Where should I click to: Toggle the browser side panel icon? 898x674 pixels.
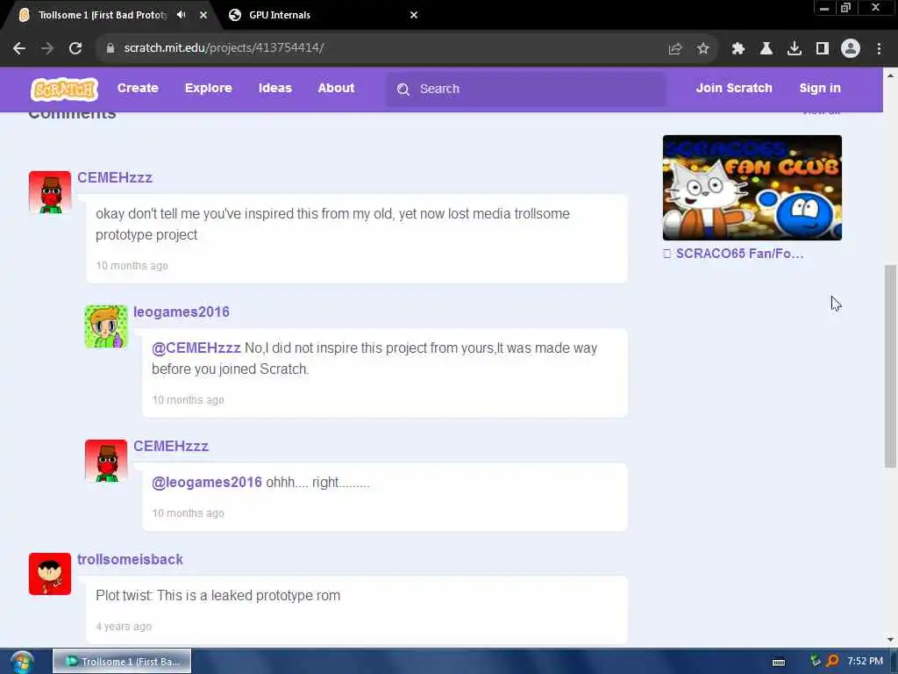tap(823, 49)
